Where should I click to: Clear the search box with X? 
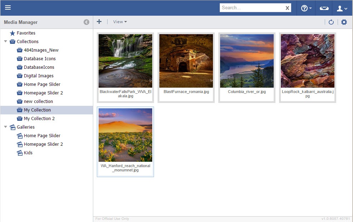287,8
